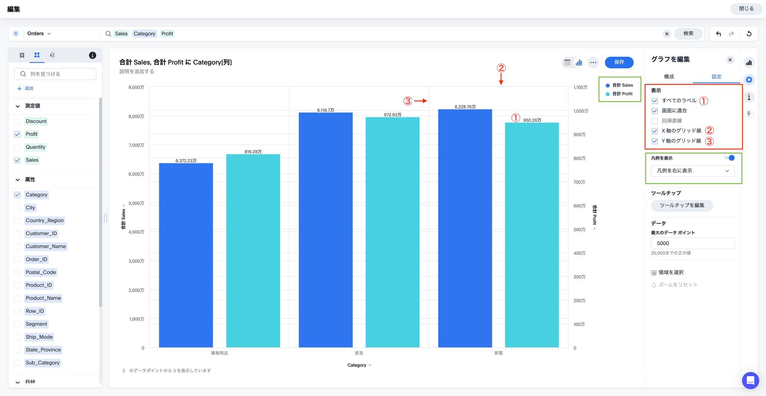Open the more options ellipsis menu
Screen dimensions: 766x396
593,62
